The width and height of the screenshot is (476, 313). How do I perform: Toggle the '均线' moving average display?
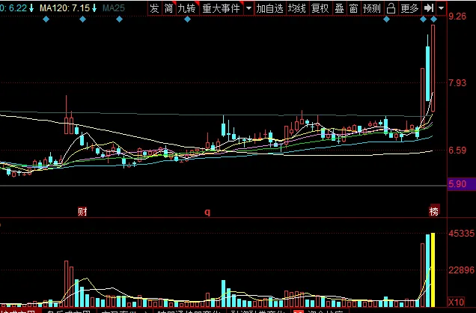click(297, 8)
